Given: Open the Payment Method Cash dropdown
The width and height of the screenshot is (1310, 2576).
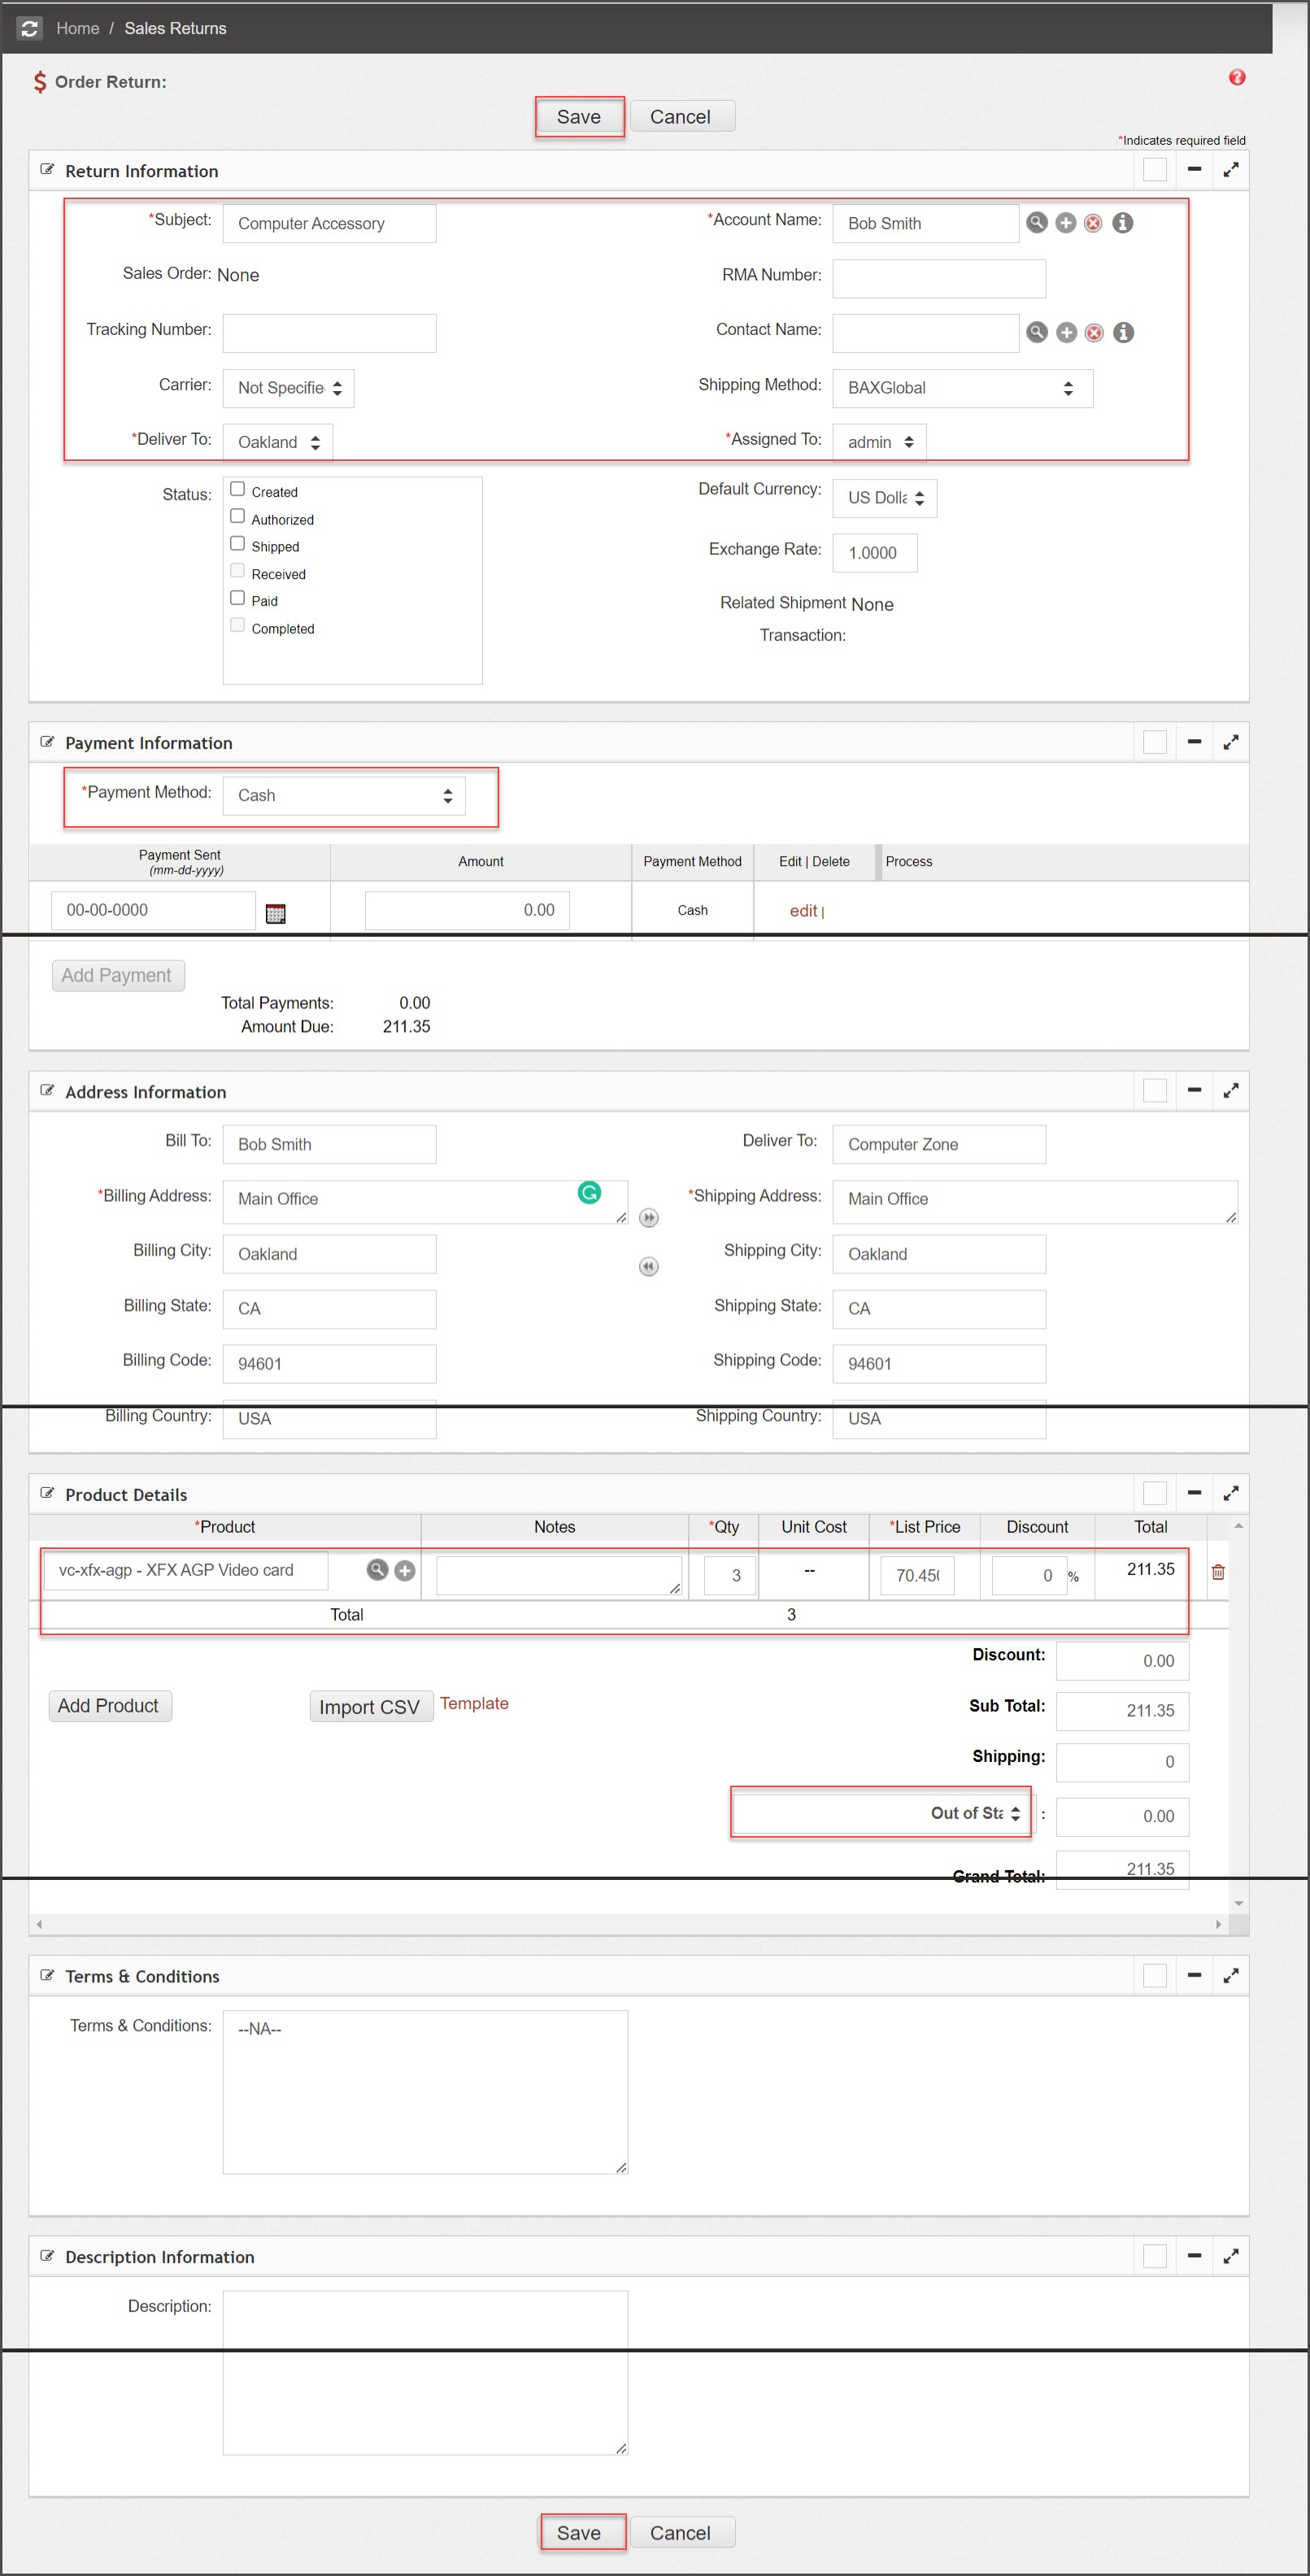Looking at the screenshot, I should tap(344, 796).
